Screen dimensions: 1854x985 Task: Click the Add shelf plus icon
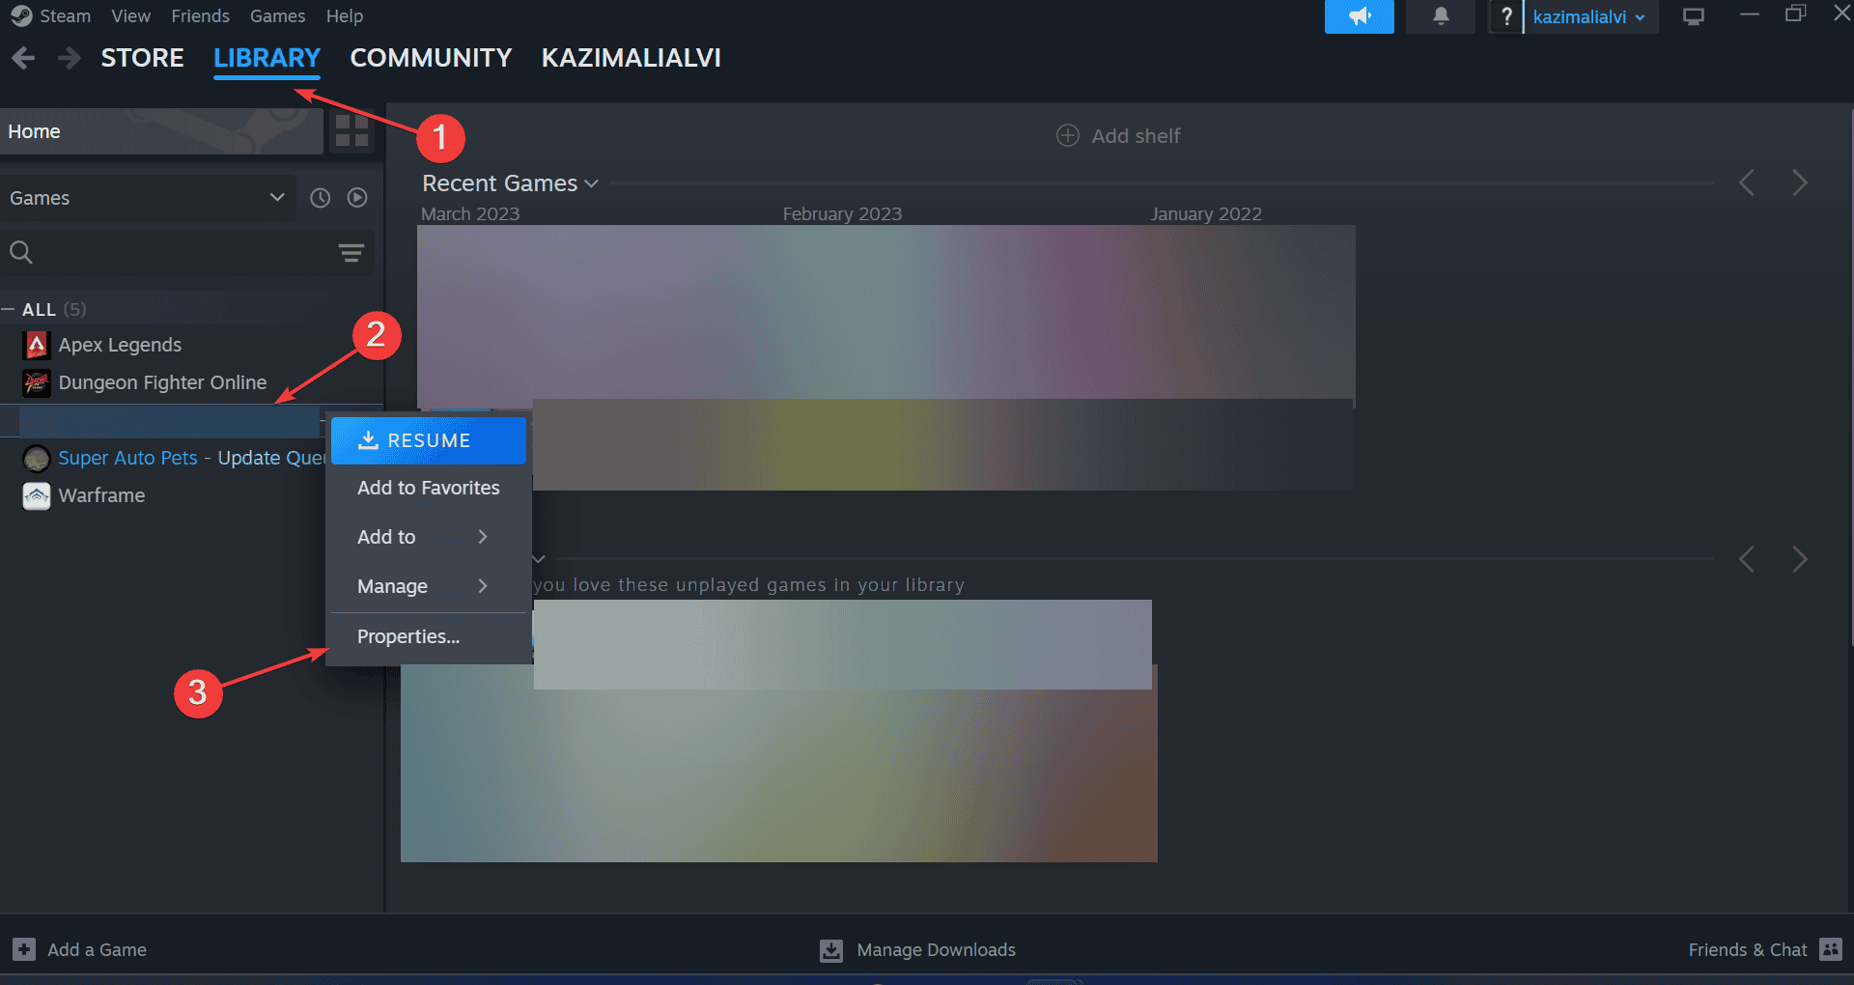pos(1067,135)
